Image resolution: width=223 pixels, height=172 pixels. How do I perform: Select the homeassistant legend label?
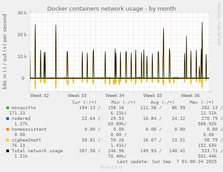29,129
